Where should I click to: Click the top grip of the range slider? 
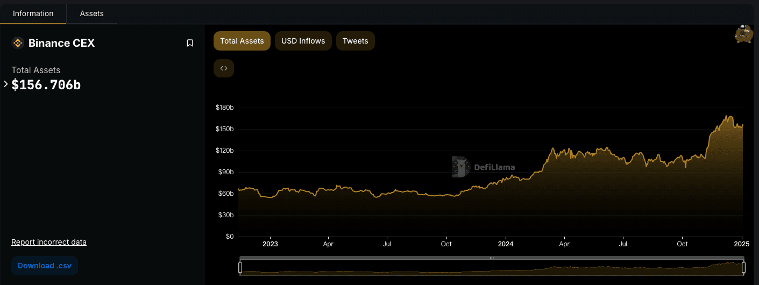(492, 258)
